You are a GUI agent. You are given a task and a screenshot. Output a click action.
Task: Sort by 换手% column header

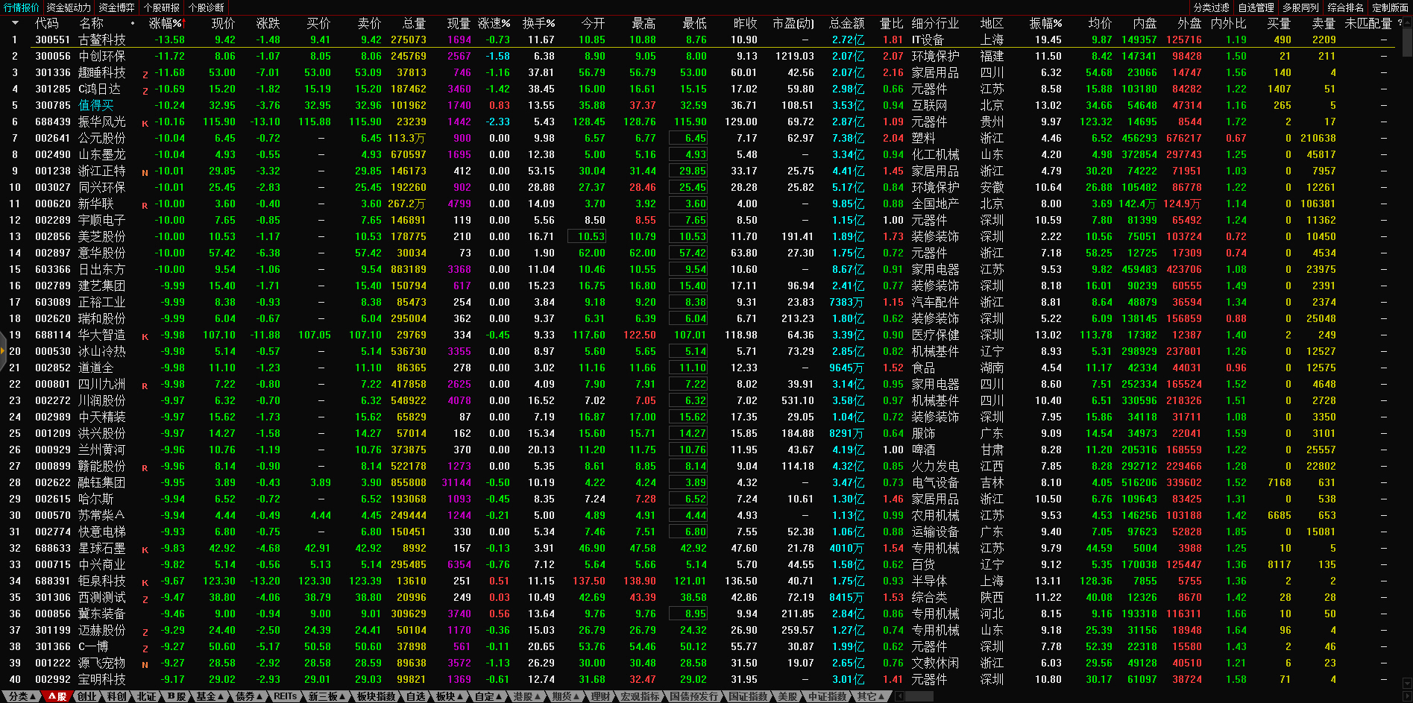tap(538, 23)
